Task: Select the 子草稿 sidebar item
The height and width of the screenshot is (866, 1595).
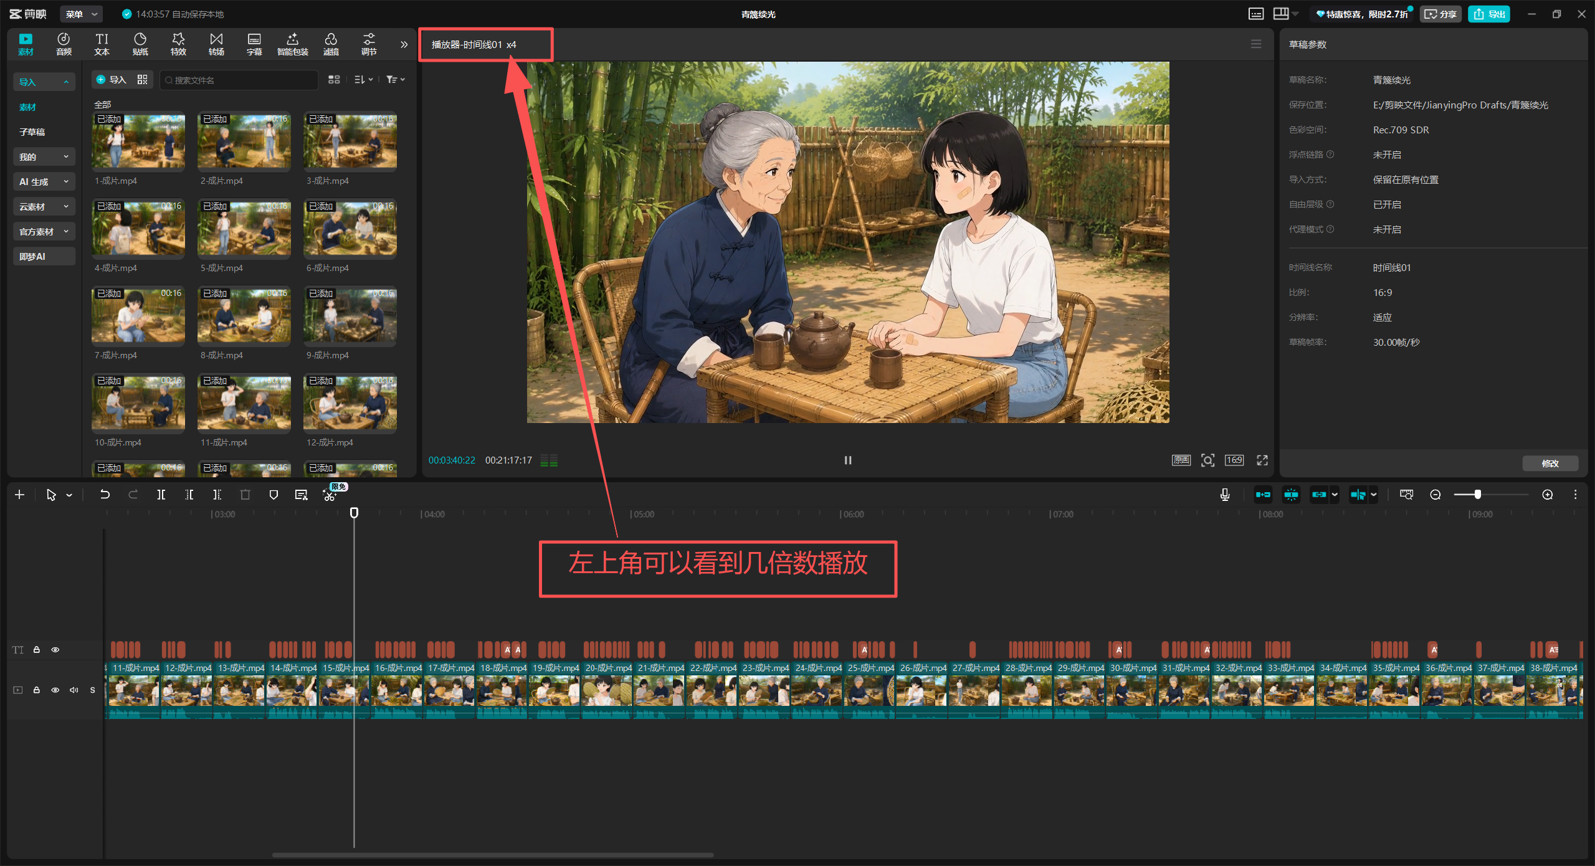Action: [x=32, y=132]
